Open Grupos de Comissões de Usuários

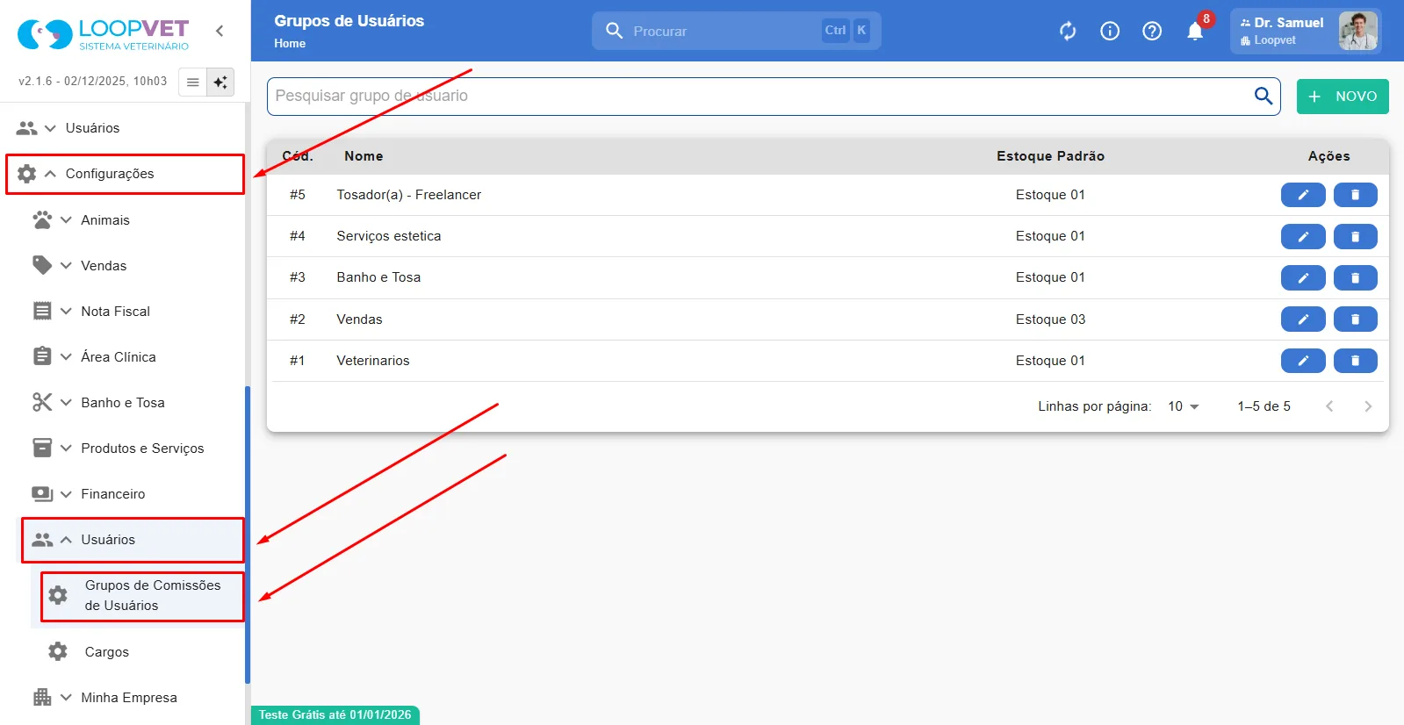click(x=142, y=596)
